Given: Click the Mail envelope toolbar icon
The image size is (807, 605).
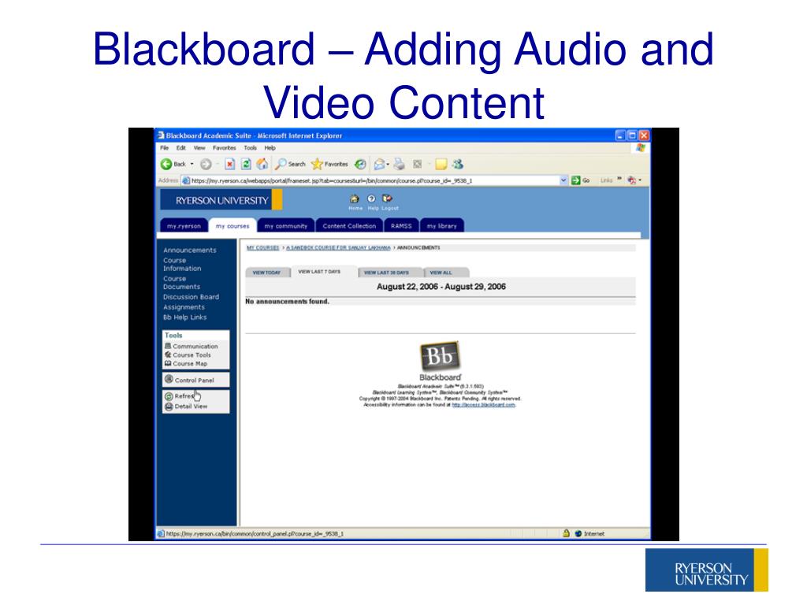Looking at the screenshot, I should pyautogui.click(x=379, y=164).
